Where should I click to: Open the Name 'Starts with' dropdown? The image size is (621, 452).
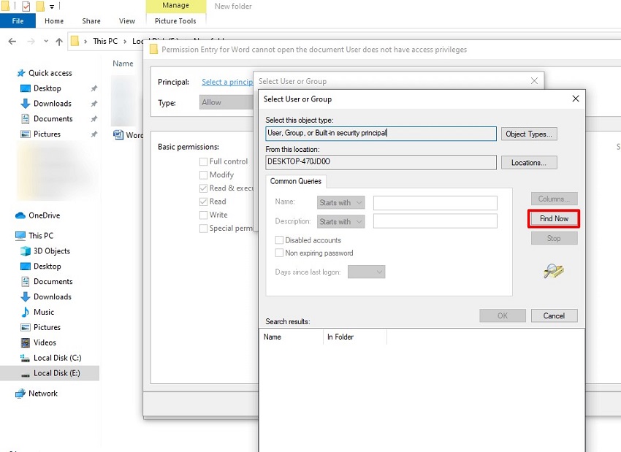[341, 203]
